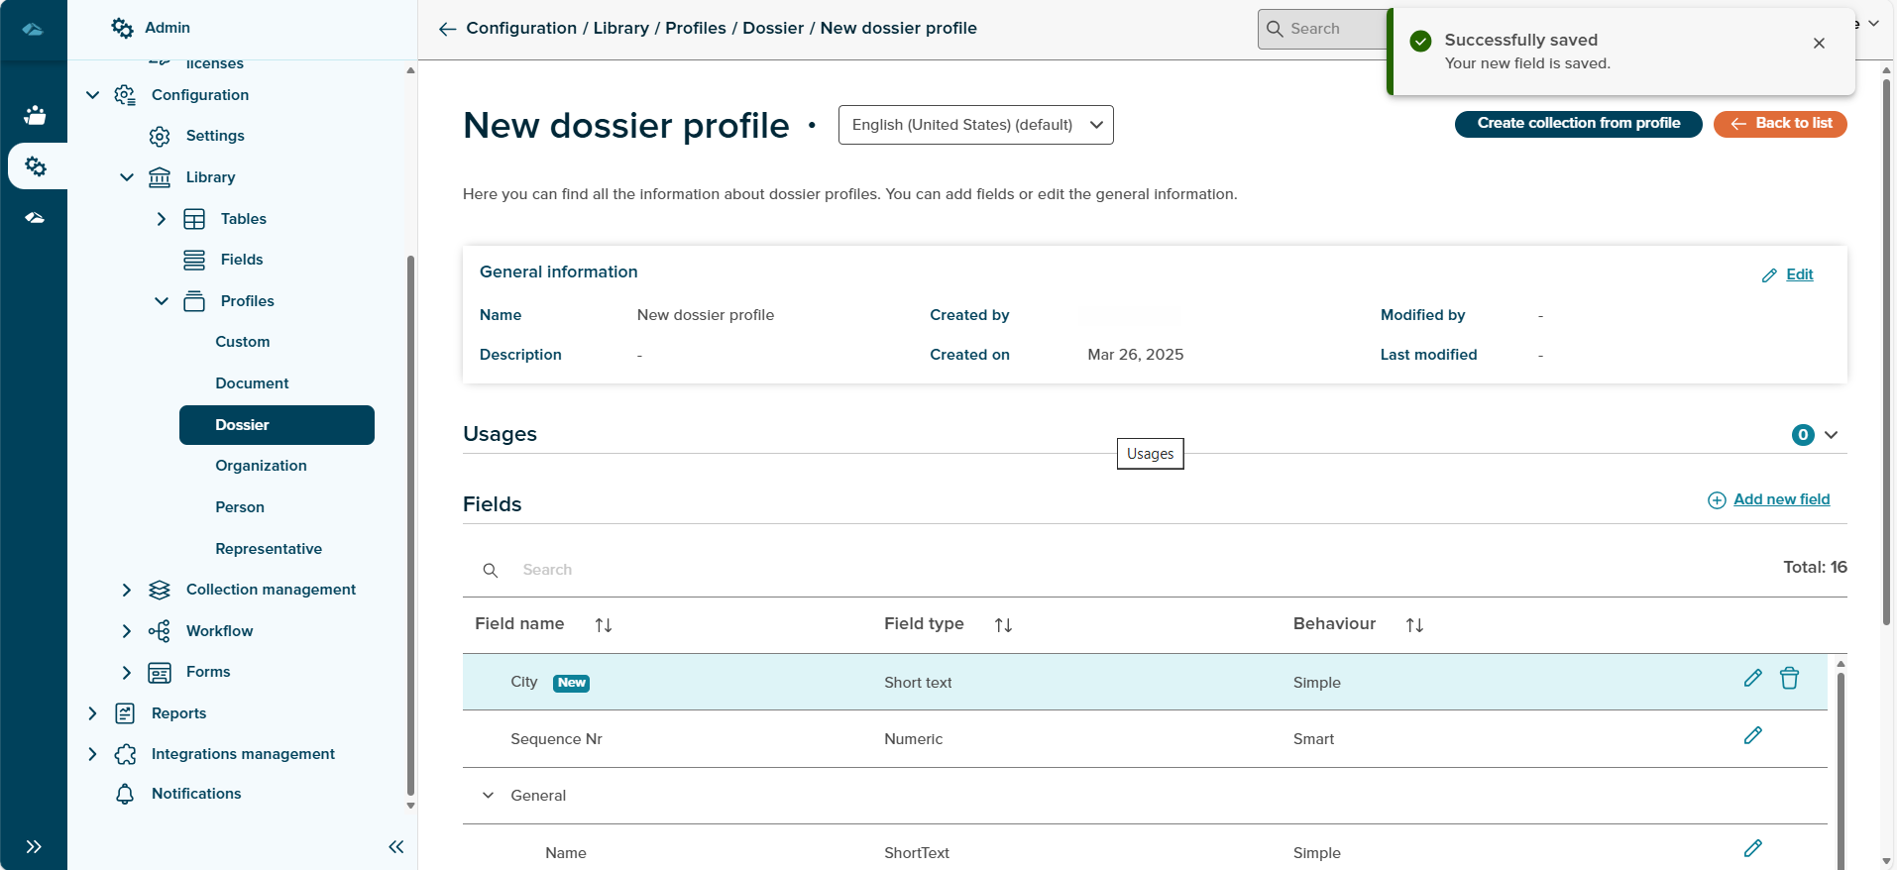Select the Dossier profiles menu item

(x=277, y=425)
